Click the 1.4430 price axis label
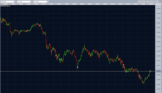The image size is (162, 93). pos(158,46)
